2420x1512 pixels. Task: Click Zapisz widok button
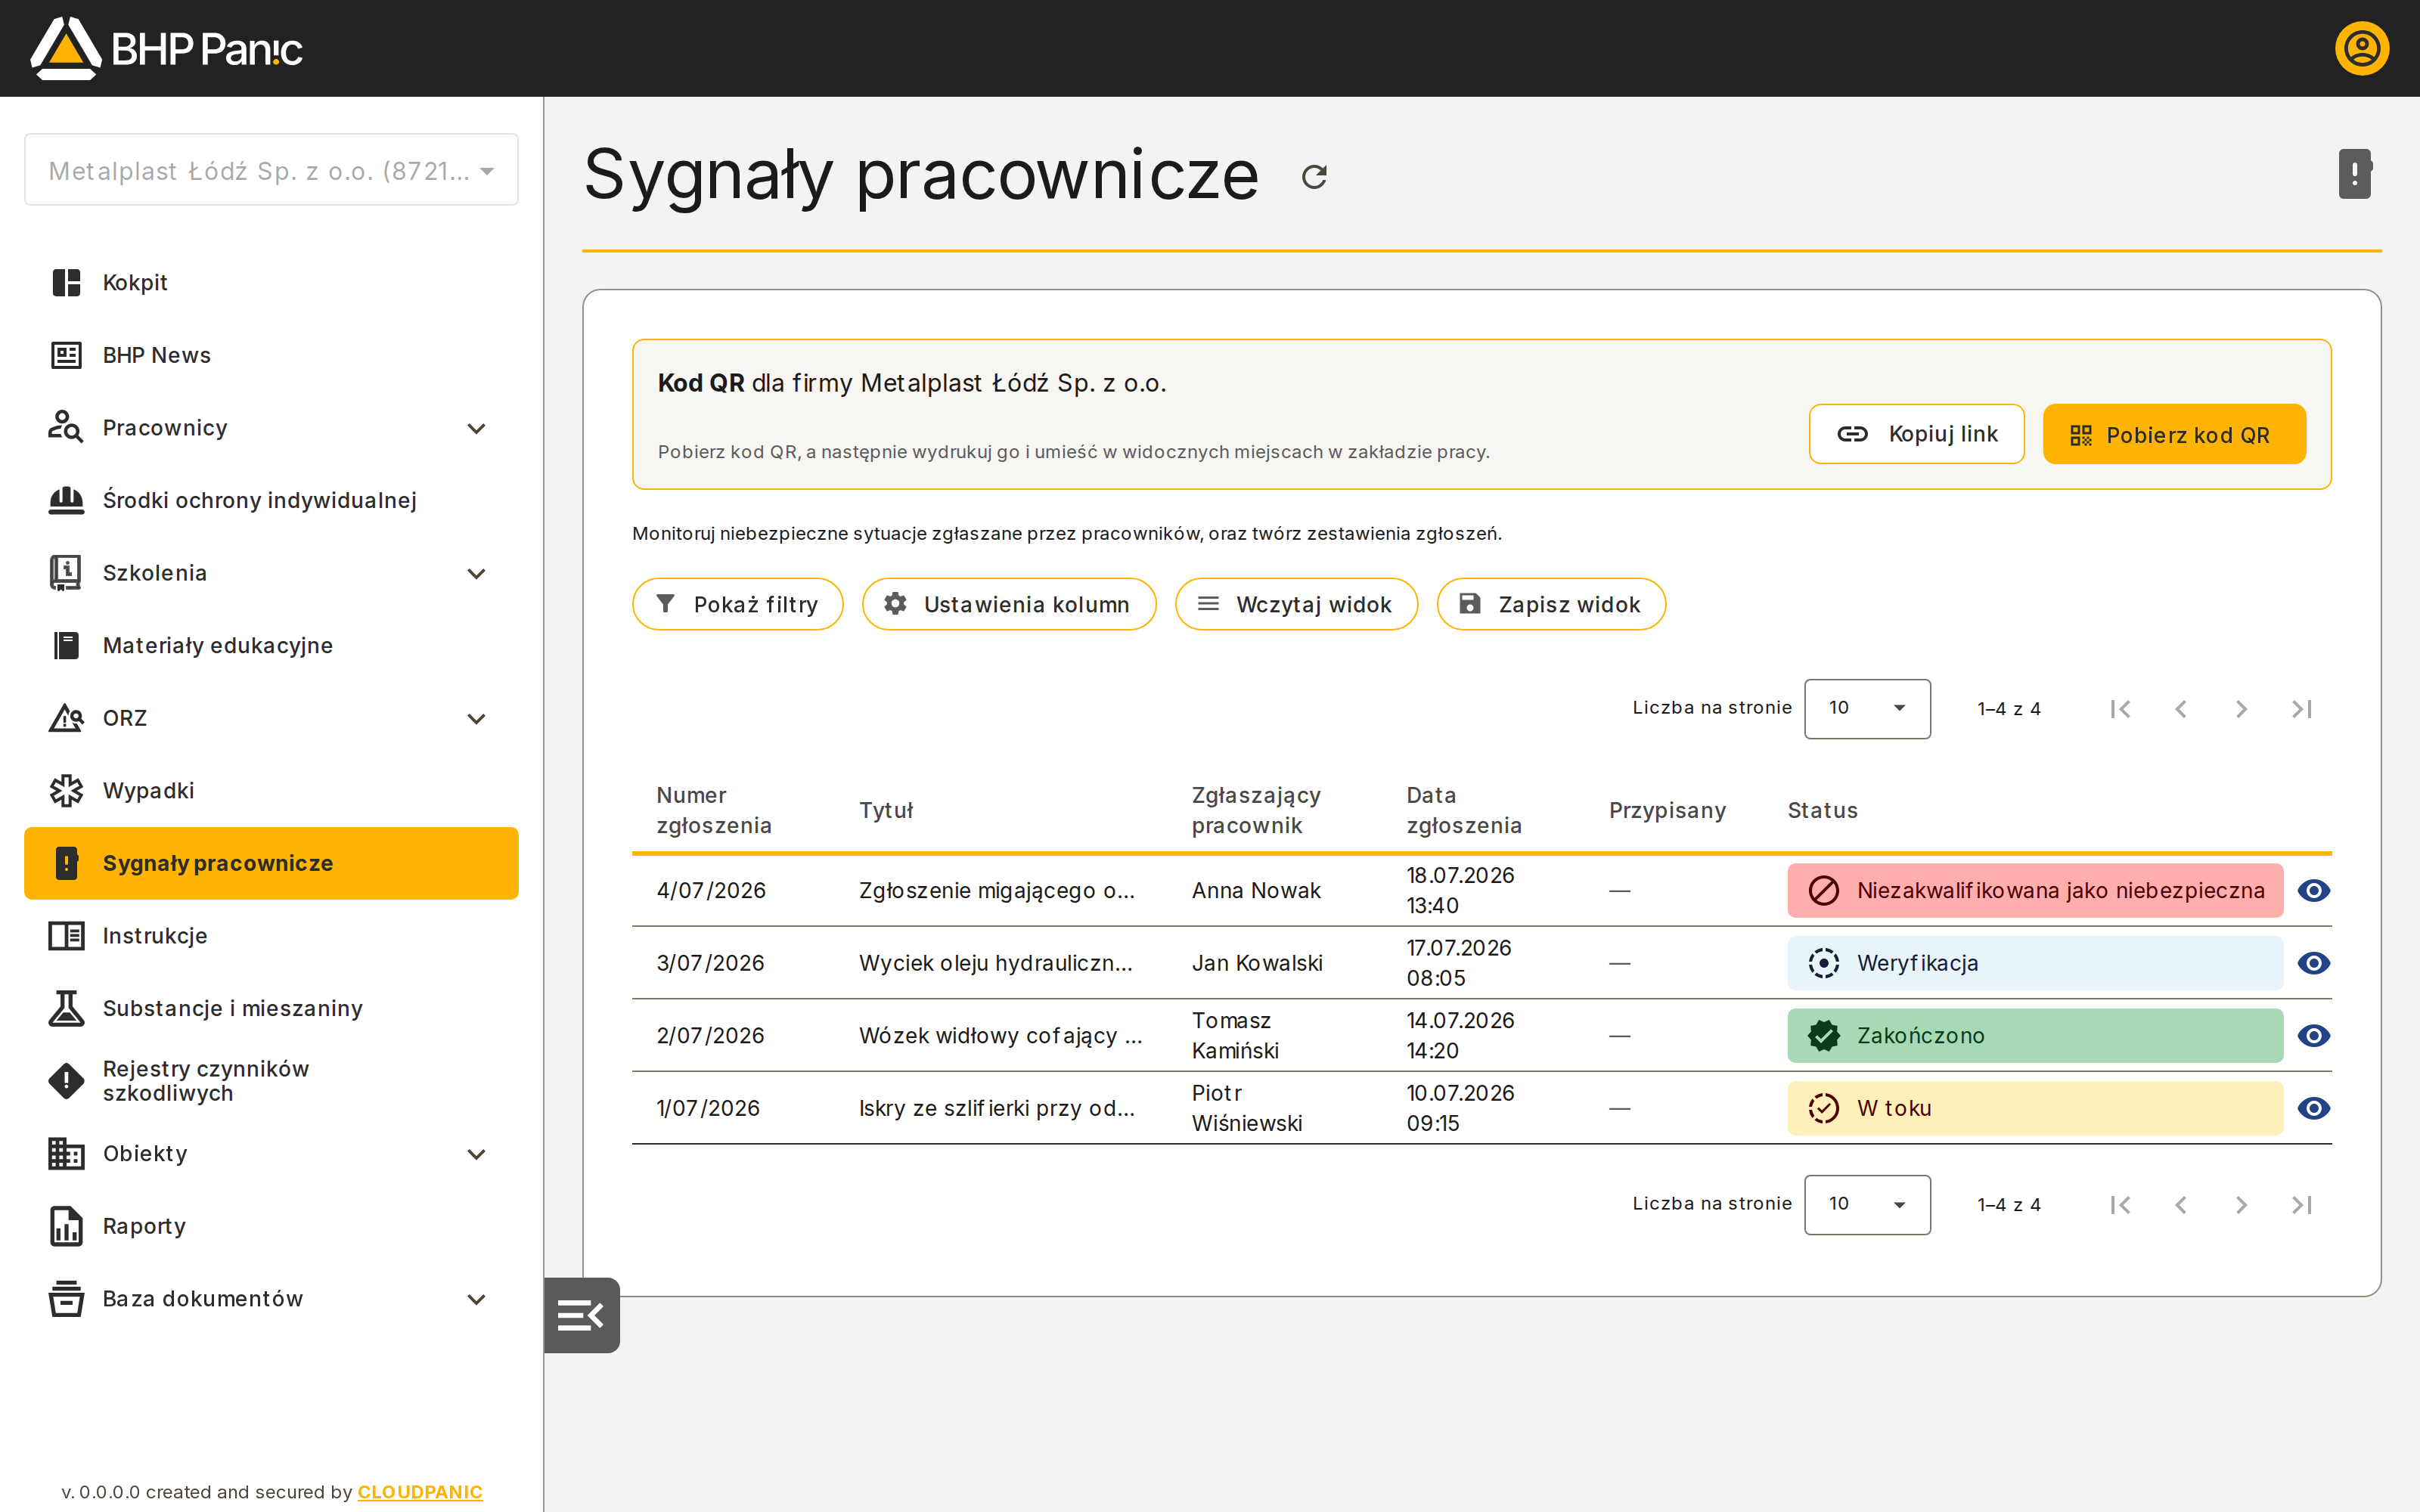click(1551, 604)
